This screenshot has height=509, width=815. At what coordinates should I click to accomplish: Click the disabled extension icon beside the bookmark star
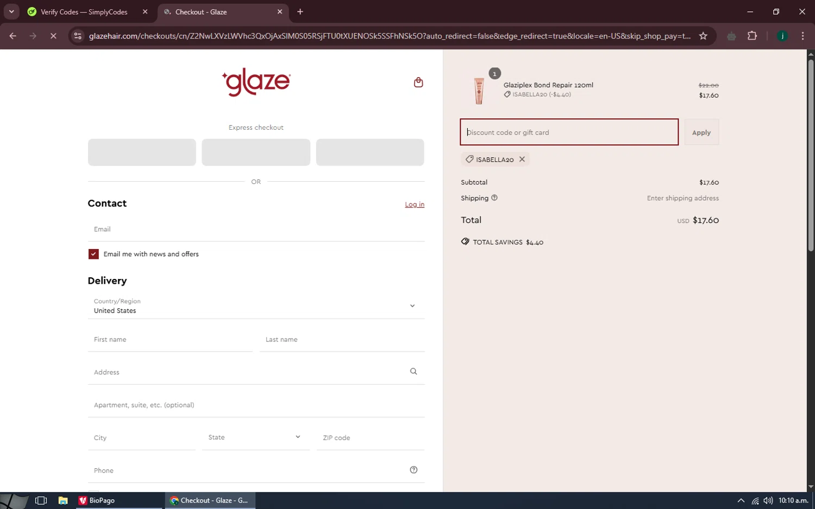point(731,36)
